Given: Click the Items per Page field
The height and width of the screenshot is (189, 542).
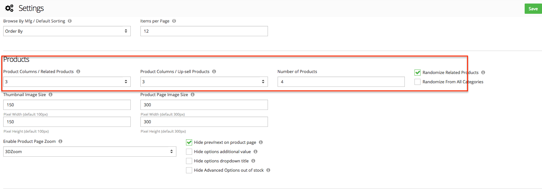Looking at the screenshot, I should point(204,31).
